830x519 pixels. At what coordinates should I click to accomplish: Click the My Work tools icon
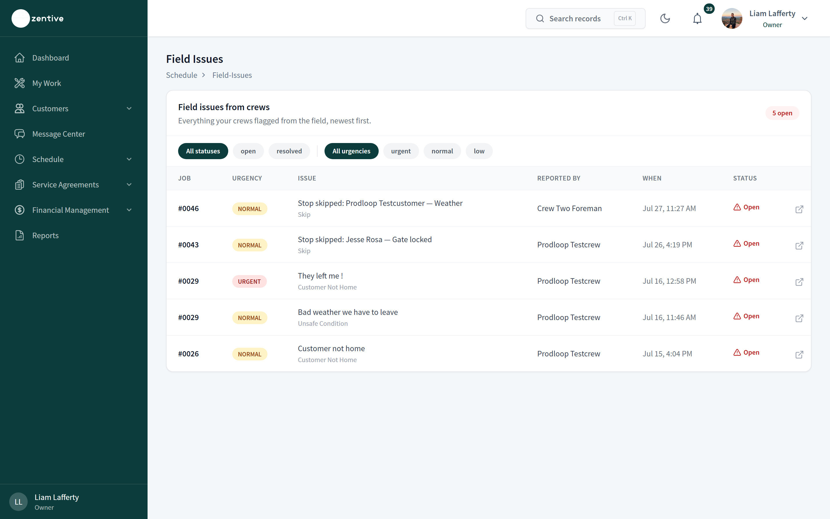[x=20, y=83]
